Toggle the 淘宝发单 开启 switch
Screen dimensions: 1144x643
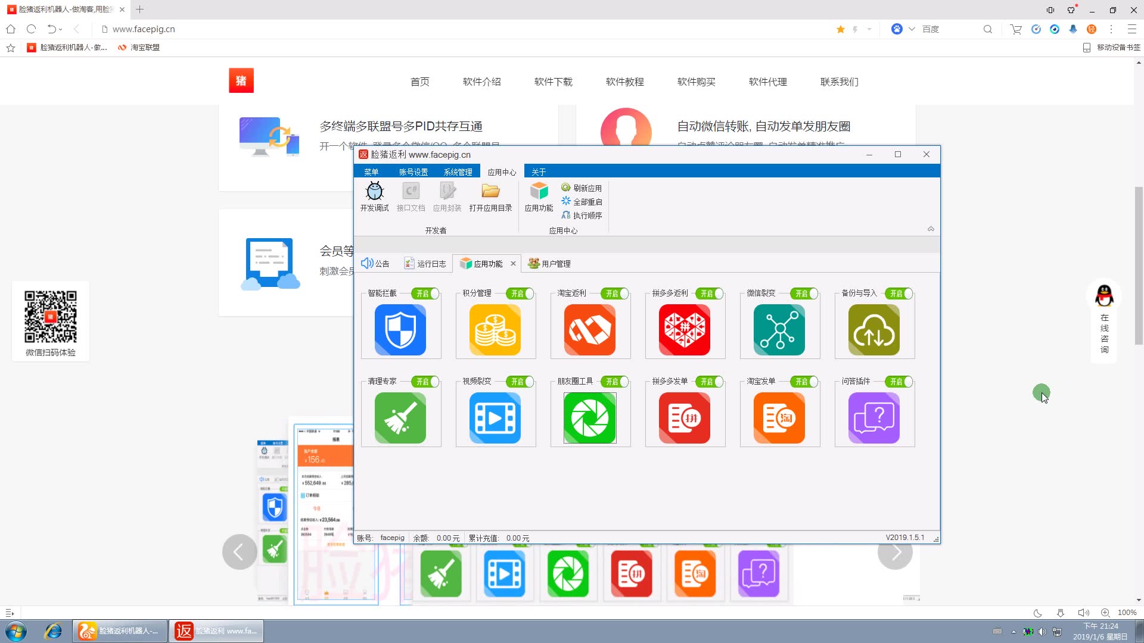click(x=804, y=382)
